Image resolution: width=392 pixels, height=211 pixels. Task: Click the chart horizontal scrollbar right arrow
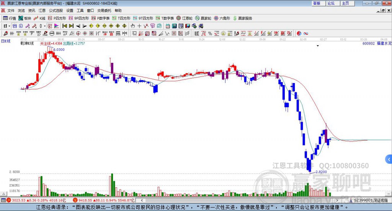click(x=337, y=200)
